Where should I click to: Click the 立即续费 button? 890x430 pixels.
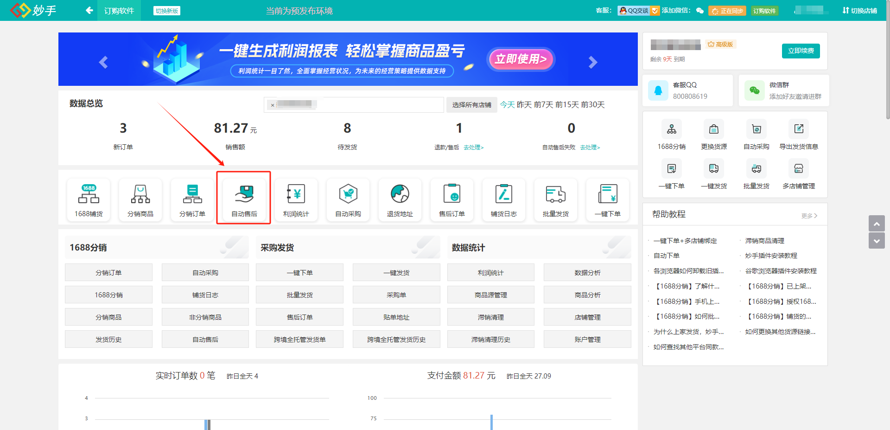pyautogui.click(x=801, y=51)
